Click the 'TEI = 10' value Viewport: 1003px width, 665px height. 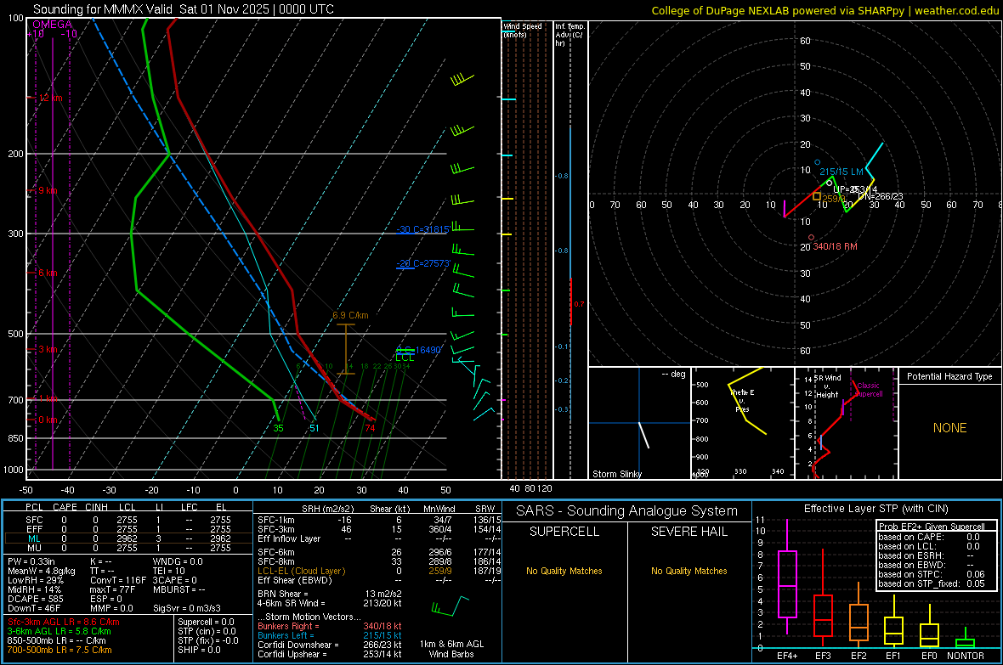[x=169, y=571]
